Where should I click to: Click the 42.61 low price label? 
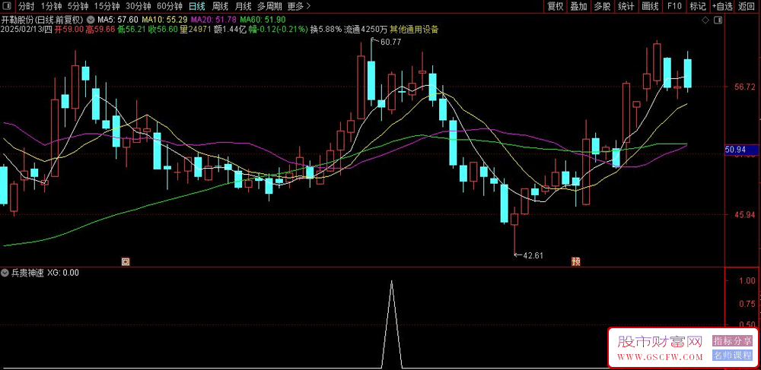pos(533,255)
